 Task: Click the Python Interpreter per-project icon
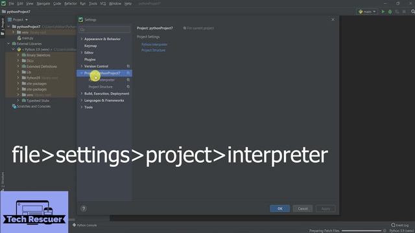(x=128, y=80)
